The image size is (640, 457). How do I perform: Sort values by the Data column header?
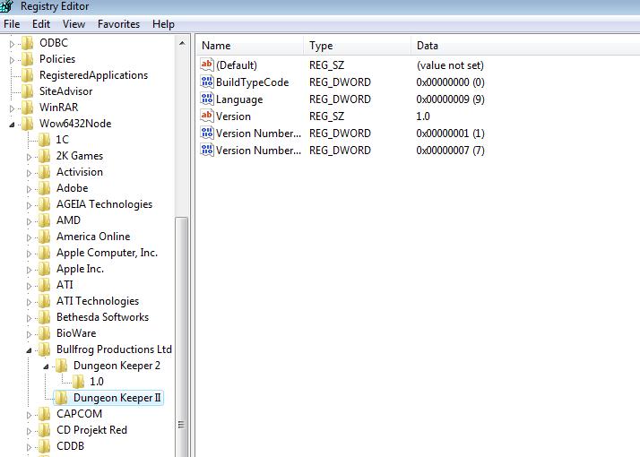[525, 46]
